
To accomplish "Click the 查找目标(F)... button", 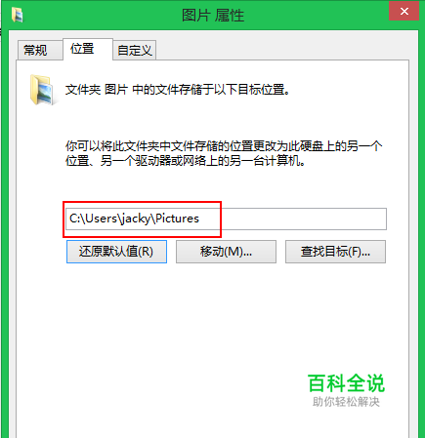I will [x=335, y=252].
